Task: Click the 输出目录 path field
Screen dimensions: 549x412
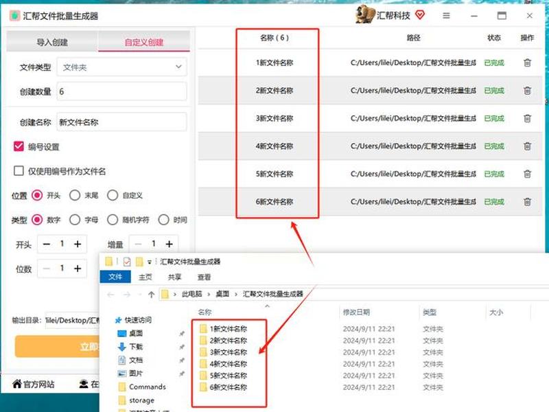Action: click(73, 320)
